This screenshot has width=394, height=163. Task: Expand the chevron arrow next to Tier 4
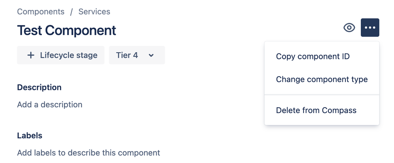(x=151, y=55)
